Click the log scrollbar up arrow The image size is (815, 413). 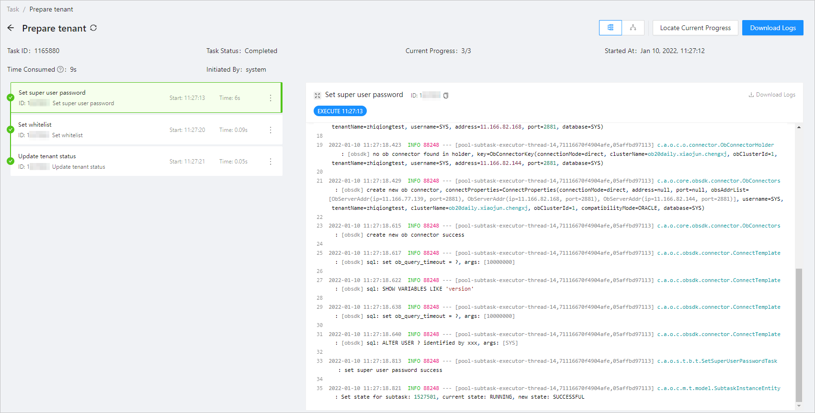click(799, 127)
